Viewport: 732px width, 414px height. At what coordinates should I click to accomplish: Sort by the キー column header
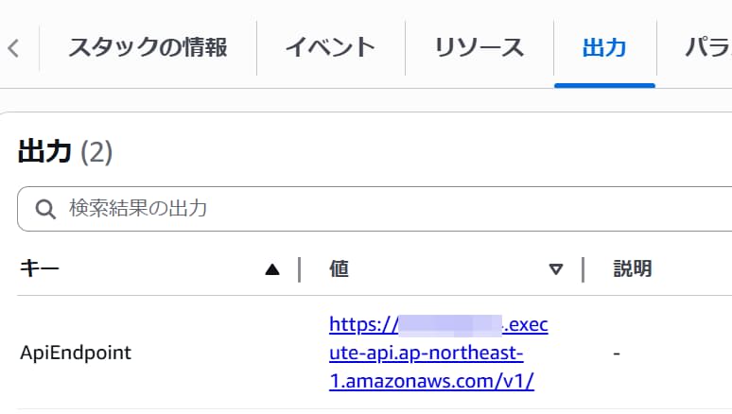40,269
